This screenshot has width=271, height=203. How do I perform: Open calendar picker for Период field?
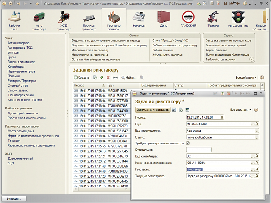tap(222, 117)
